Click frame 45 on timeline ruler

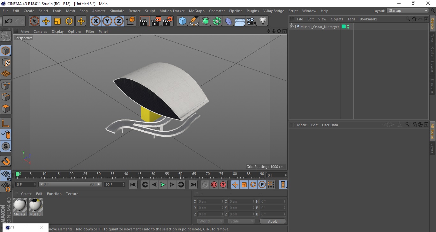pos(139,174)
